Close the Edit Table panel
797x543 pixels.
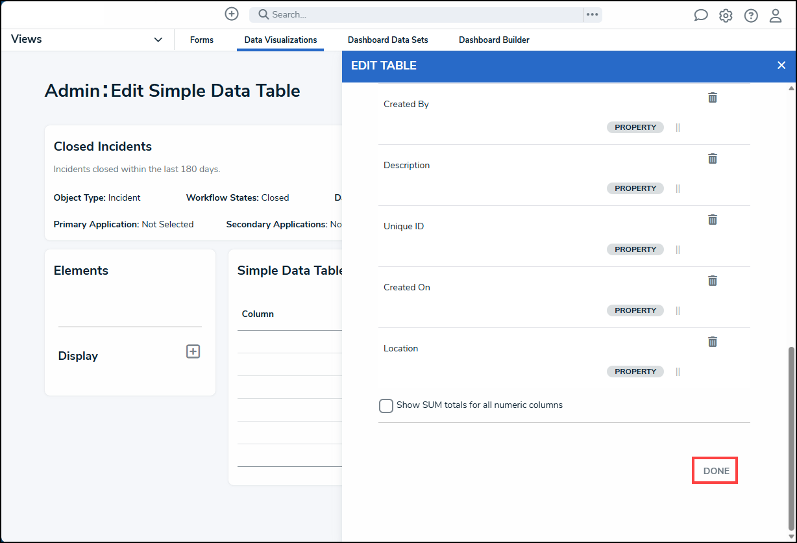pos(781,65)
